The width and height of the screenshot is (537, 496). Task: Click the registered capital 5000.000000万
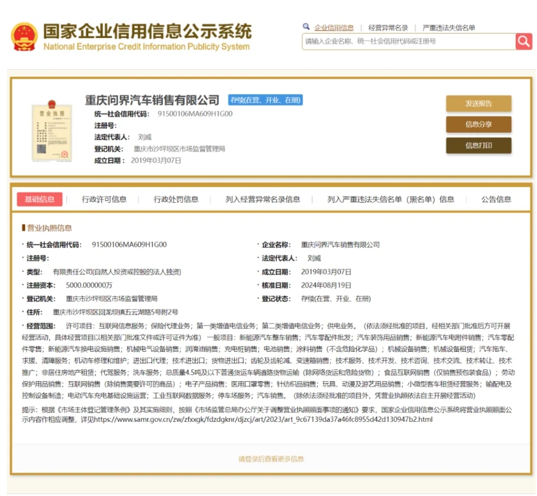pos(89,286)
